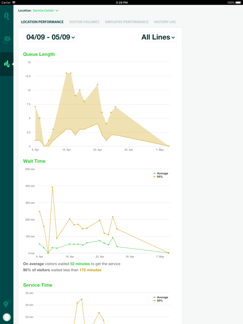Toggle 95% series in Service Time legend
This screenshot has width=243, height=324.
[158, 301]
